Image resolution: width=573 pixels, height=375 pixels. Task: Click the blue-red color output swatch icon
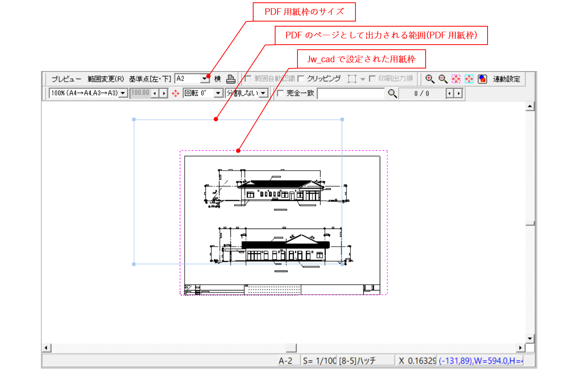coord(482,79)
